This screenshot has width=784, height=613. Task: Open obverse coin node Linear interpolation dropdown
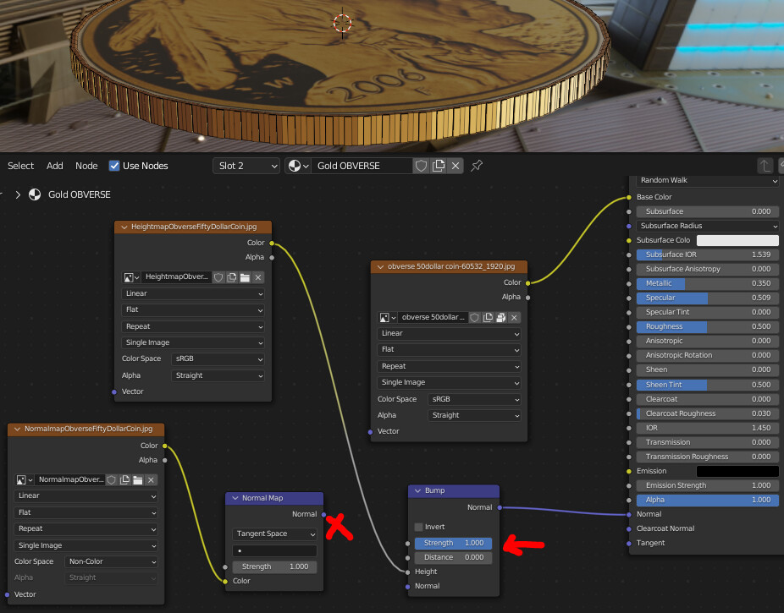449,333
